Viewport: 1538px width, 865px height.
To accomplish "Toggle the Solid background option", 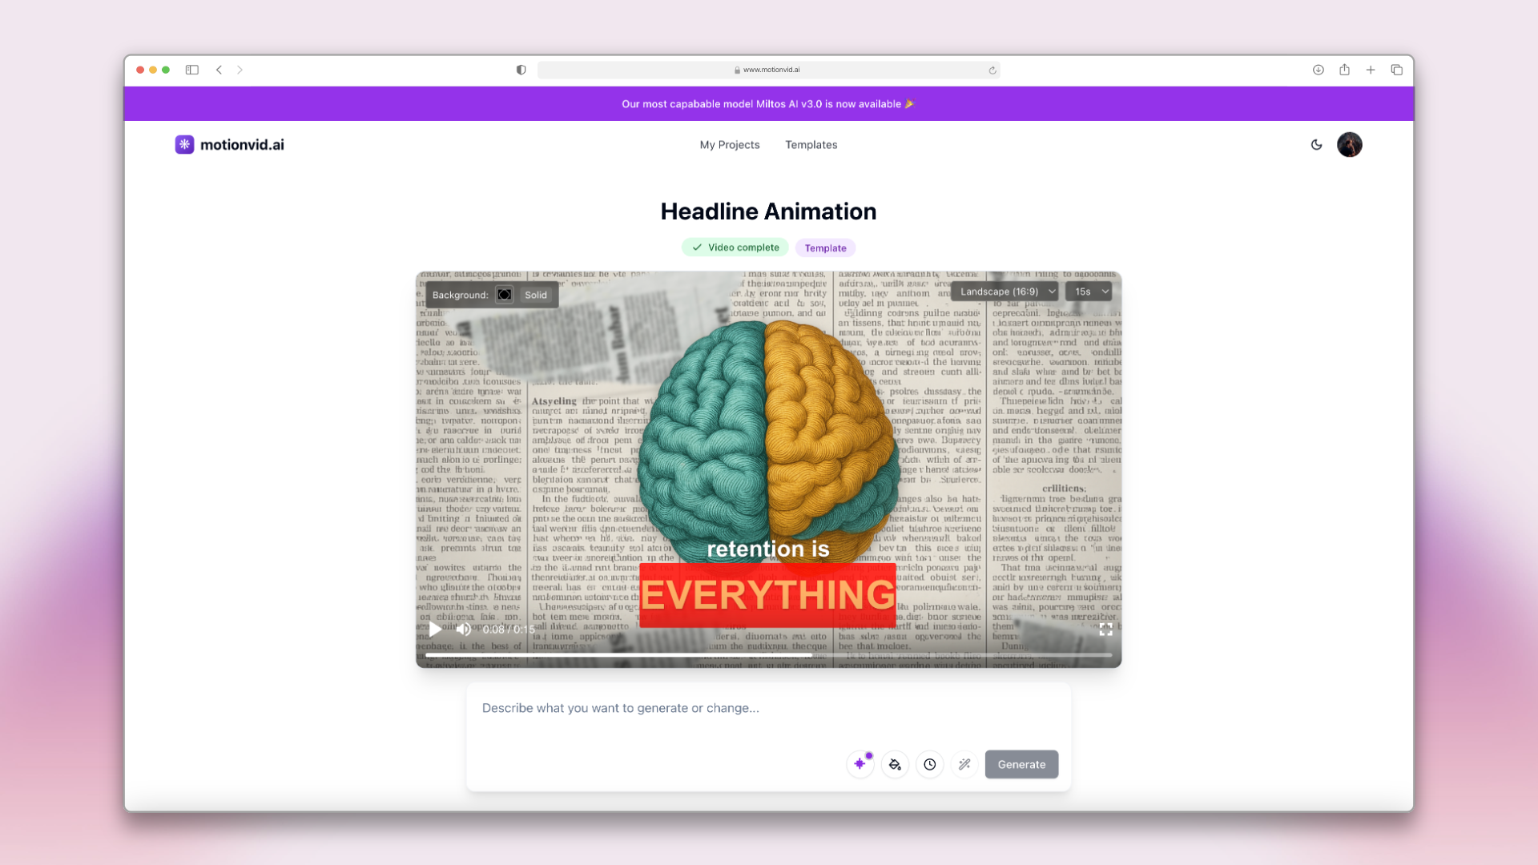I will pyautogui.click(x=535, y=295).
